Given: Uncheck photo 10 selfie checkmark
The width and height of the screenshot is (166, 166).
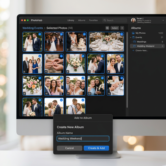Looking at the screenshot, I should click(61, 78).
